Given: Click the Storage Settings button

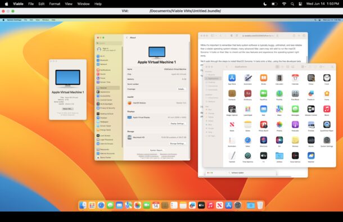Looking at the screenshot, I should point(177,143).
